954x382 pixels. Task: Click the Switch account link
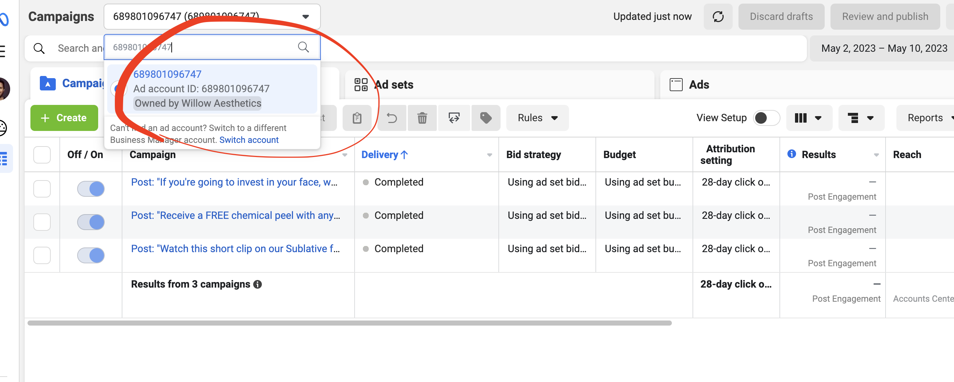pos(249,140)
